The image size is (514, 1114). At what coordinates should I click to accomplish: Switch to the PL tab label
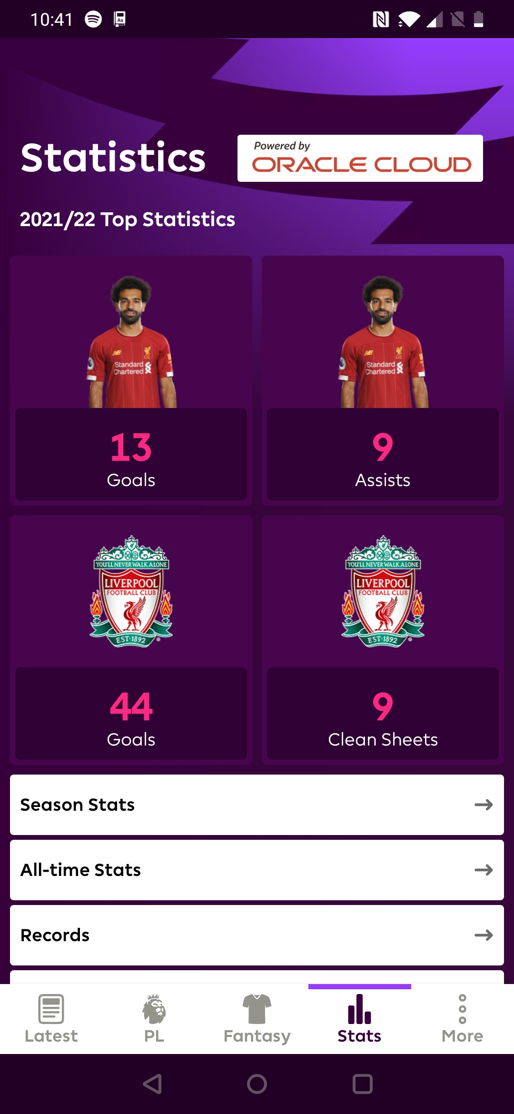[x=154, y=1036]
